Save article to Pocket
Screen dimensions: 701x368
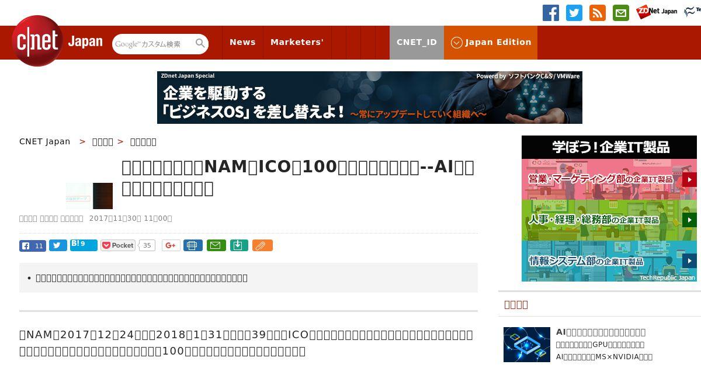(x=118, y=245)
